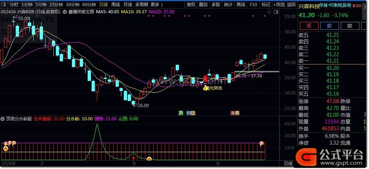Switch to 60分钟 period tab

[x=89, y=4]
